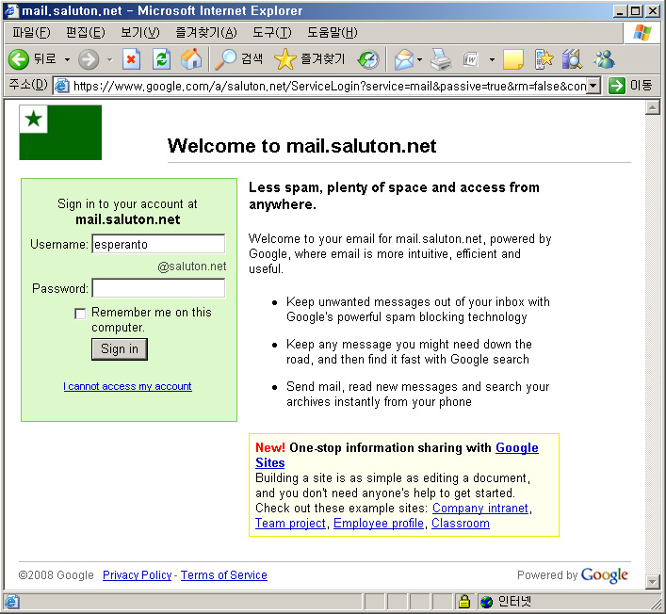
Task: Open the Privacy Policy link
Action: tap(138, 575)
